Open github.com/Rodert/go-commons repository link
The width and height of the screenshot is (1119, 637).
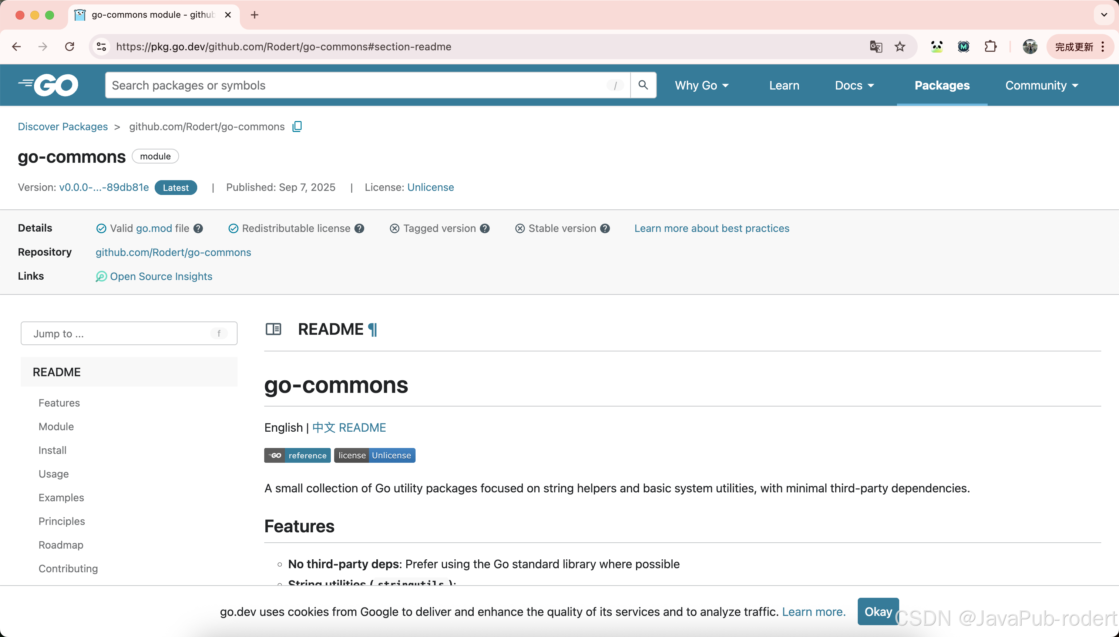click(x=173, y=252)
